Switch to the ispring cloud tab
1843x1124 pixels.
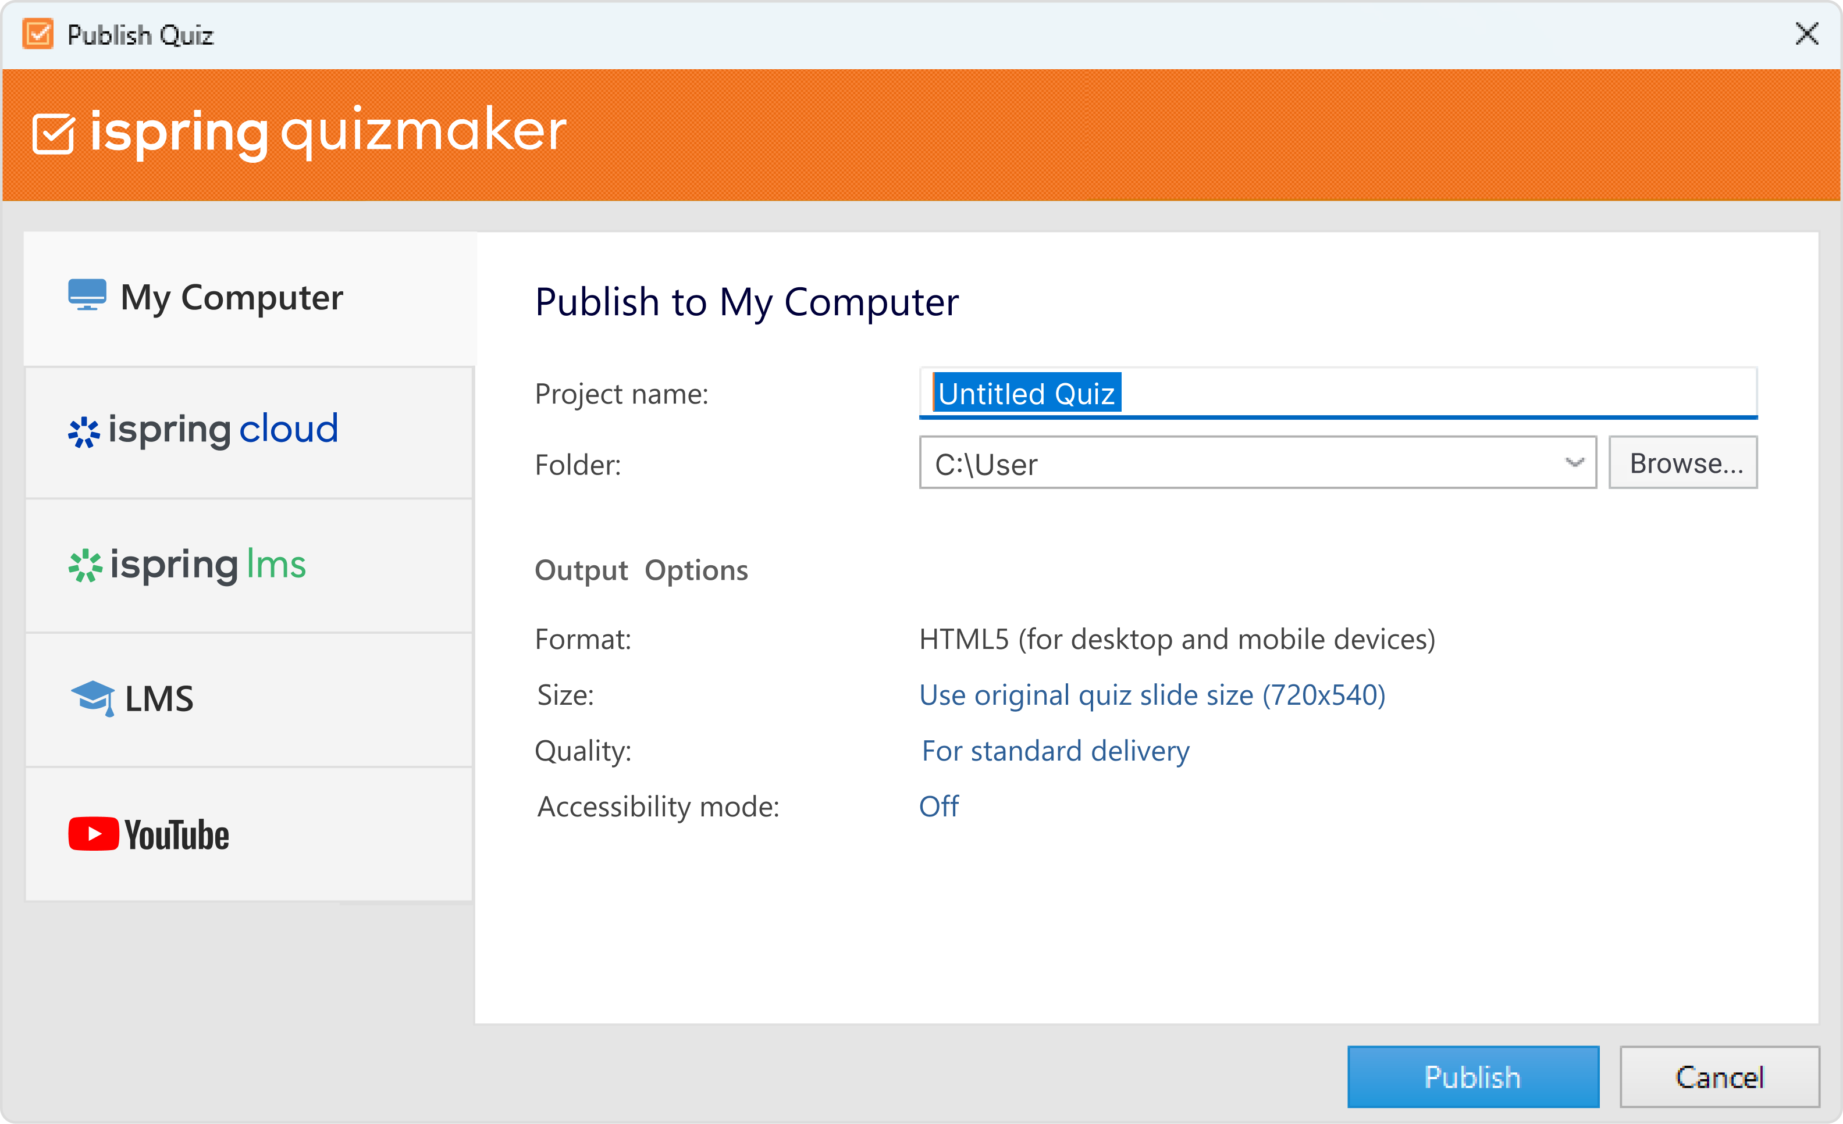[x=249, y=432]
